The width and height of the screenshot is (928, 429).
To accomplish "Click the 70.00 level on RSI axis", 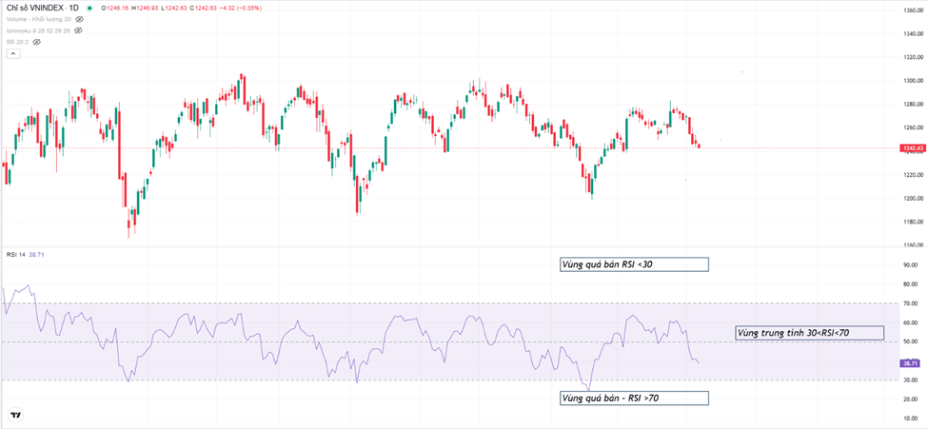I will (x=911, y=303).
